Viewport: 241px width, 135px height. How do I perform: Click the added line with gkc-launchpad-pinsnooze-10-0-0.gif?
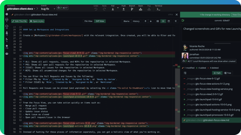[x=99, y=97]
